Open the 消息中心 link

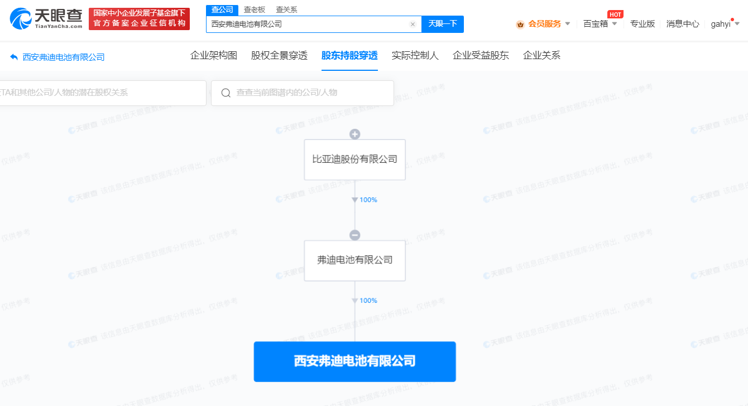683,24
